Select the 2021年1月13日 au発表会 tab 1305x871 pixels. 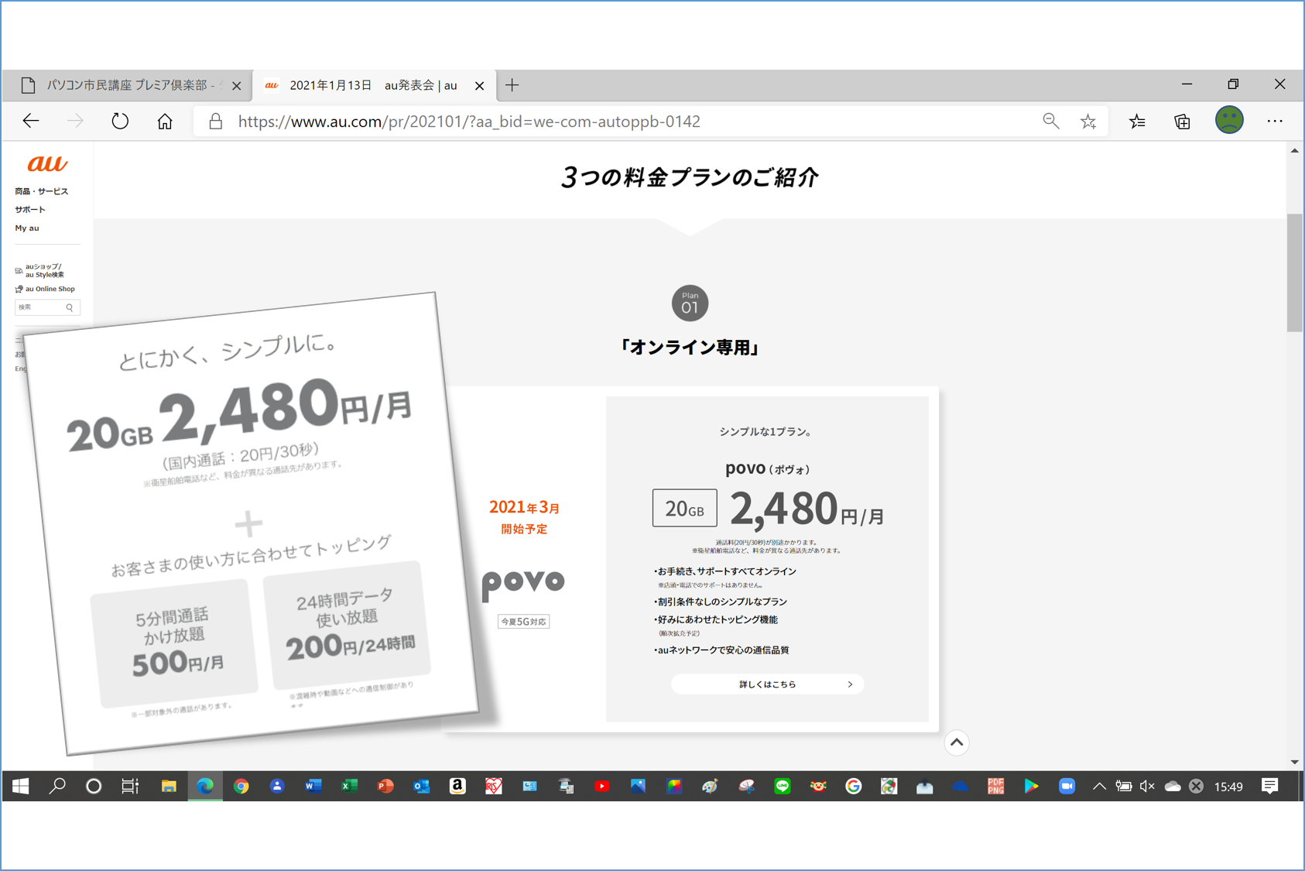coord(373,85)
